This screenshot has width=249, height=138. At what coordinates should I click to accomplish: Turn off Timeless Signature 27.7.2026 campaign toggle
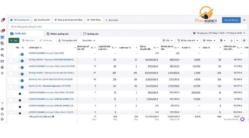click(21, 87)
